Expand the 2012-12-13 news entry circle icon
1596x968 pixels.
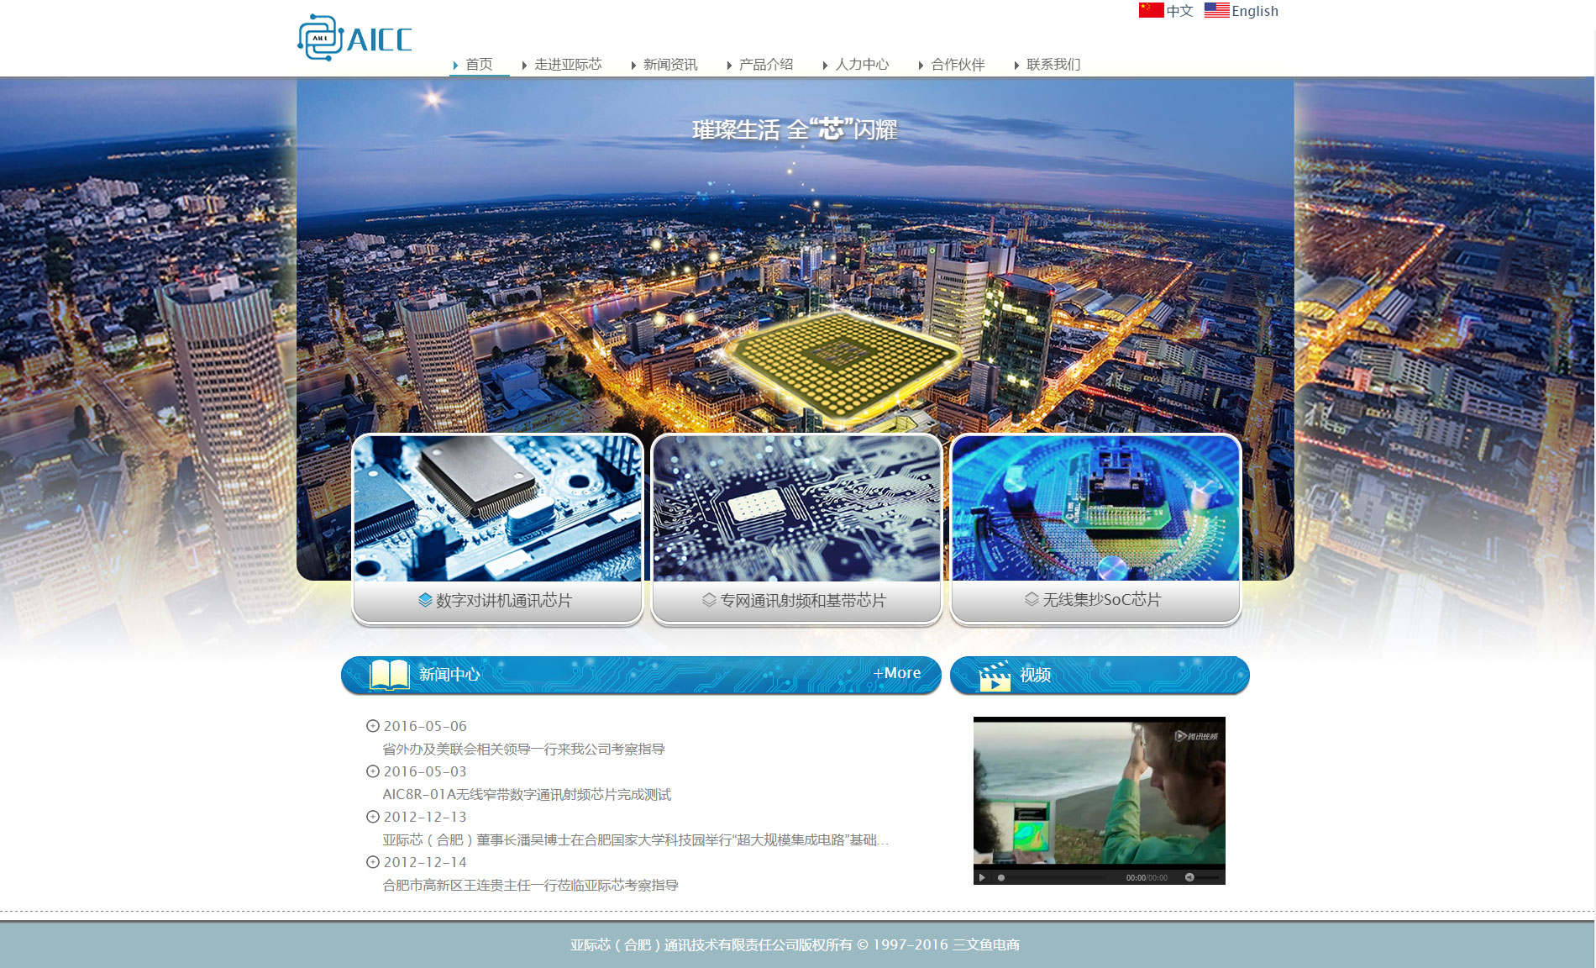373,817
